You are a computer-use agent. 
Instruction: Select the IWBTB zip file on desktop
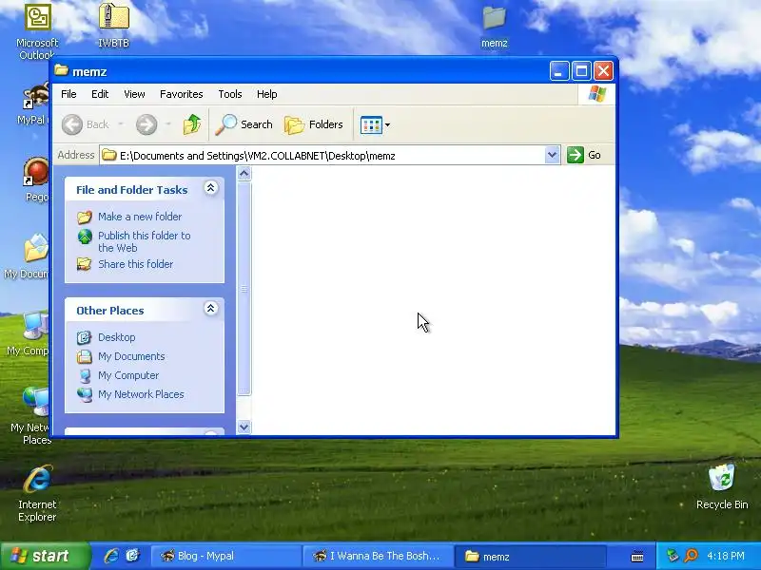(x=113, y=26)
